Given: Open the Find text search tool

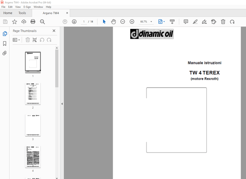Looking at the screenshot, I should [42, 22].
